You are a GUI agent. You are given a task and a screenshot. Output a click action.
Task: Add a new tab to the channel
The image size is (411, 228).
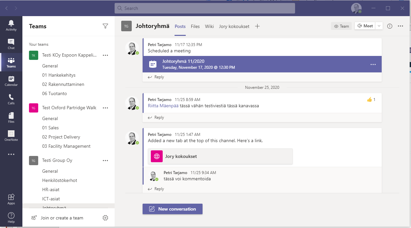coord(258,26)
